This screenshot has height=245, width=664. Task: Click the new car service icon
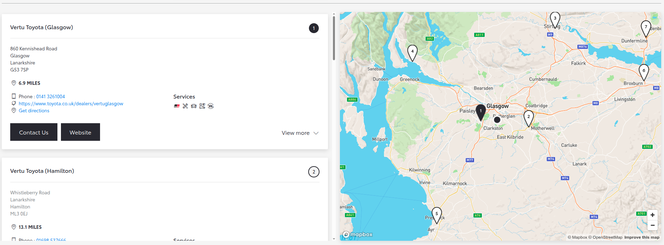194,106
